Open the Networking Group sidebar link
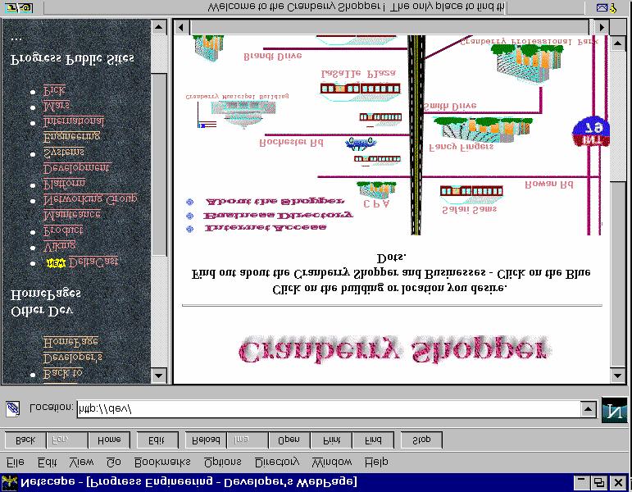The width and height of the screenshot is (632, 492). 90,199
